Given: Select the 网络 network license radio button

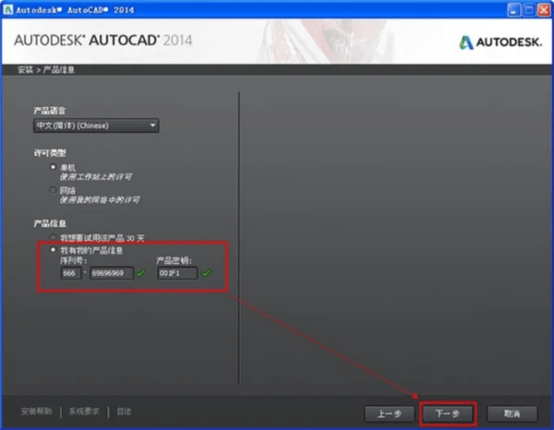Looking at the screenshot, I should point(53,190).
